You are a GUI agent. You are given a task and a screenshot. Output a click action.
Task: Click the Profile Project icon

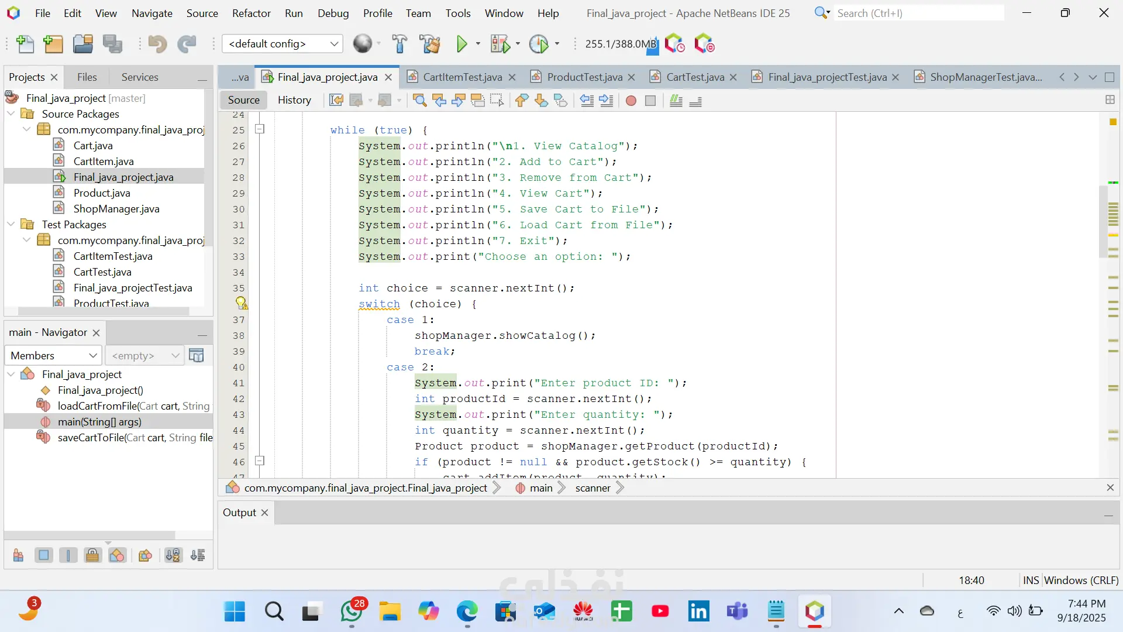pos(539,44)
